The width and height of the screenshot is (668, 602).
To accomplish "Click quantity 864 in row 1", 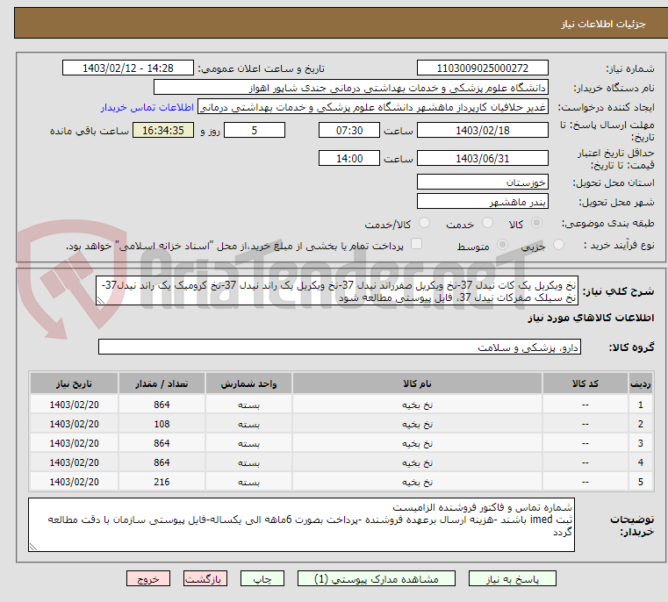I will [x=162, y=405].
